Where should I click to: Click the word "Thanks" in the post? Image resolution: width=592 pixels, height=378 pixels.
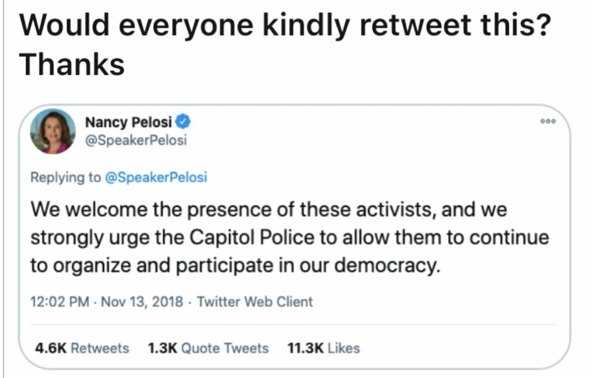coord(72,64)
